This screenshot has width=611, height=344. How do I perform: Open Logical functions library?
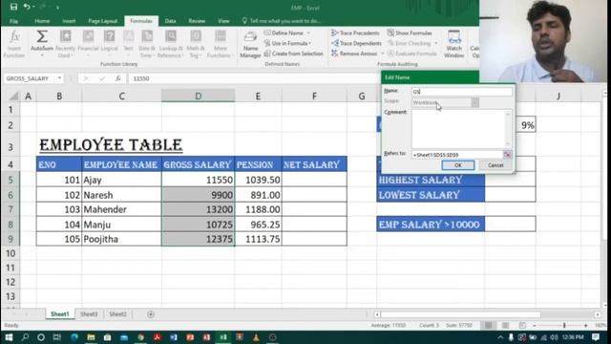[109, 44]
